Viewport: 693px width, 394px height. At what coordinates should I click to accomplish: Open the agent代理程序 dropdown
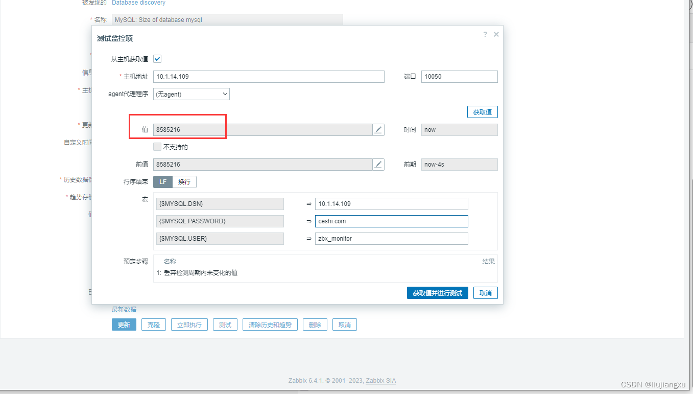click(191, 94)
